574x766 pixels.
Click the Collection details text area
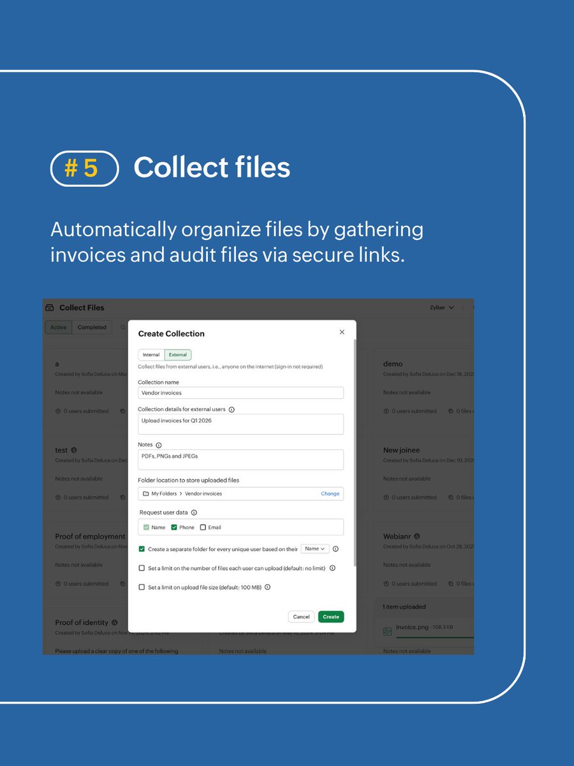(x=240, y=424)
